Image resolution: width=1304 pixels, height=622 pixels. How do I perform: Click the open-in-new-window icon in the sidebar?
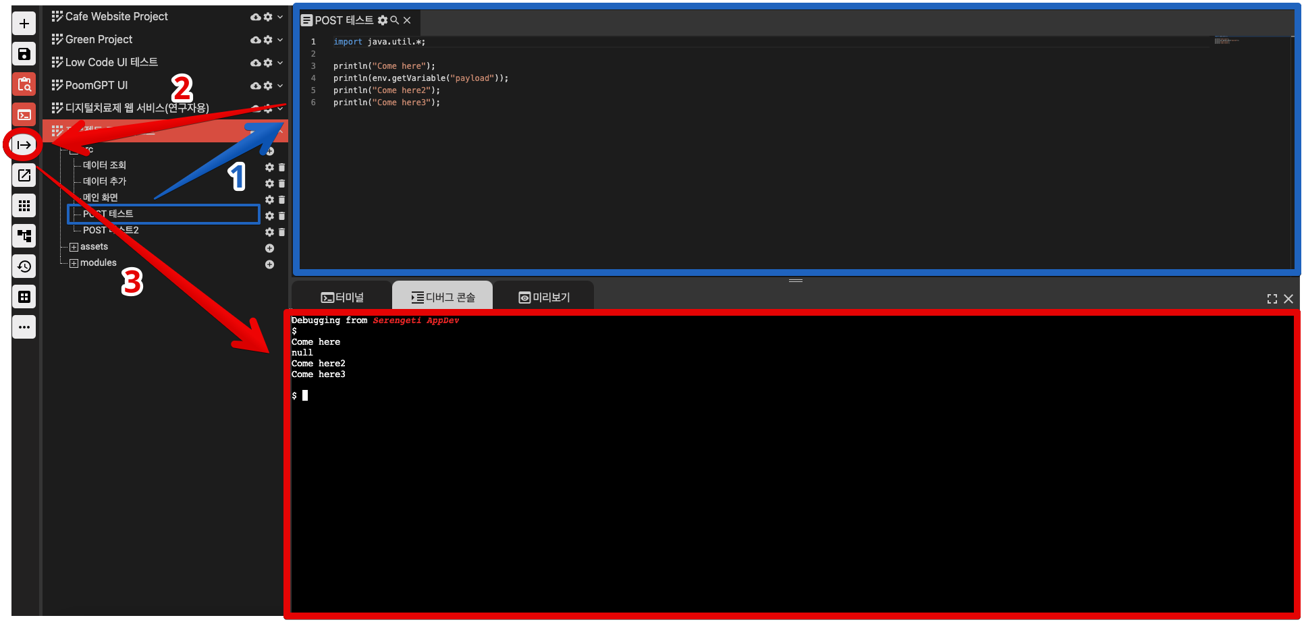(24, 175)
